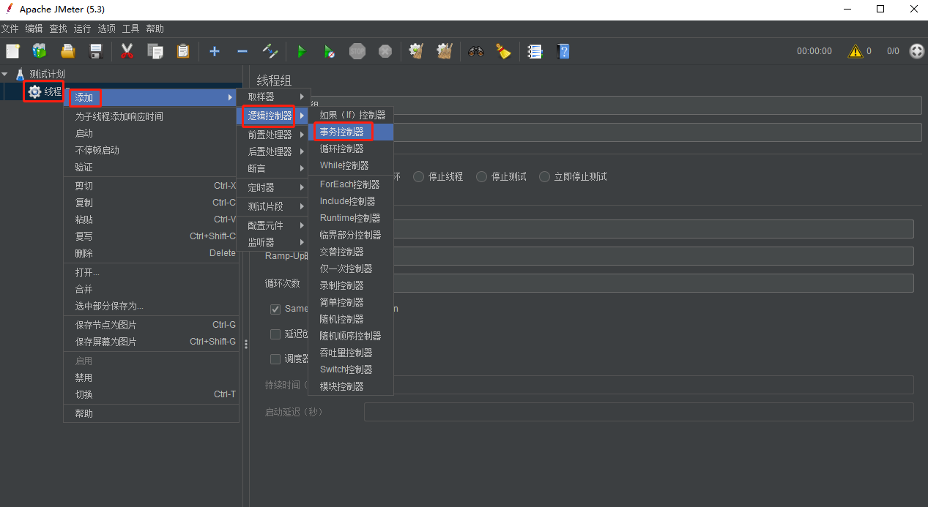Click the Save floppy disk icon
This screenshot has width=928, height=507.
click(96, 51)
